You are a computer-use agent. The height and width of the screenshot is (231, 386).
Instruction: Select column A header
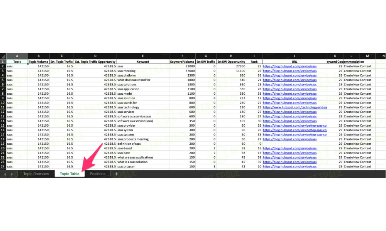(x=17, y=56)
